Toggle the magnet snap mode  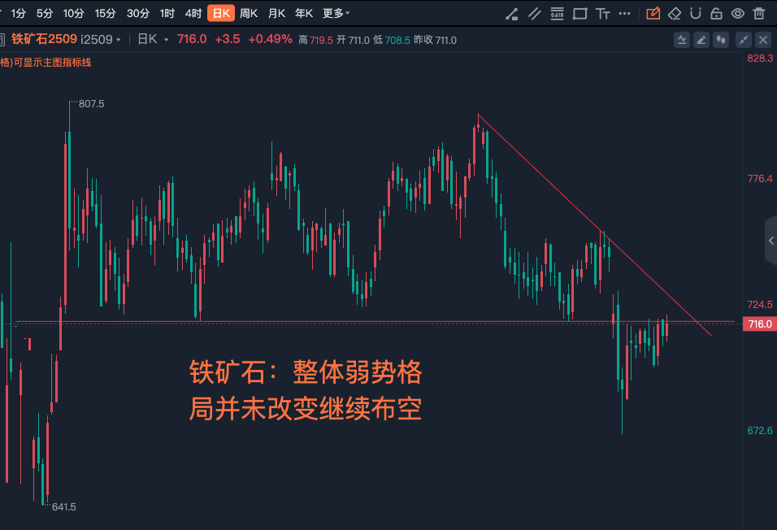pos(695,14)
